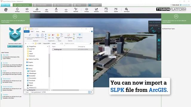Screen dimensions: 191x107
Task: Open the Neighborhoods tool
Action: pyautogui.click(x=37, y=10)
